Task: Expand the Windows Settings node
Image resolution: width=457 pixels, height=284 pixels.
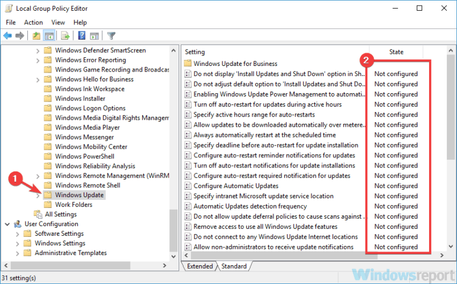Action: point(17,244)
